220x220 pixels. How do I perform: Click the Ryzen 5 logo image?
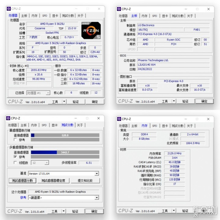[91, 30]
